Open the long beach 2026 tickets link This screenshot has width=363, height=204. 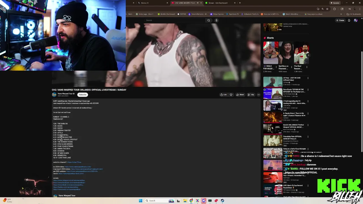(x=87, y=169)
